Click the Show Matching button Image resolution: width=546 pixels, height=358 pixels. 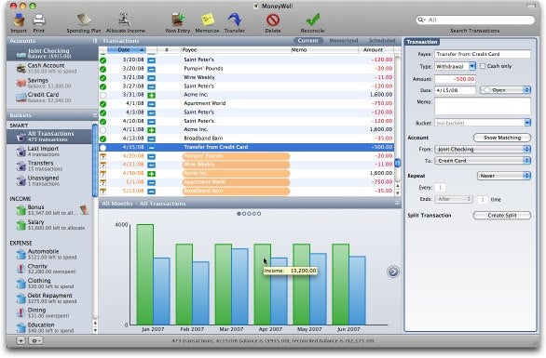click(x=502, y=138)
